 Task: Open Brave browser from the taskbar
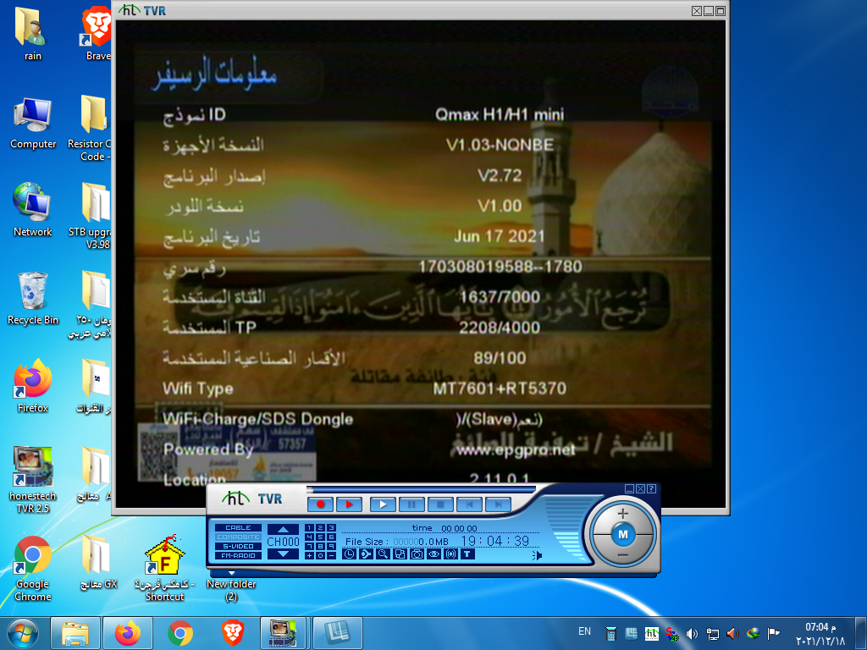233,633
